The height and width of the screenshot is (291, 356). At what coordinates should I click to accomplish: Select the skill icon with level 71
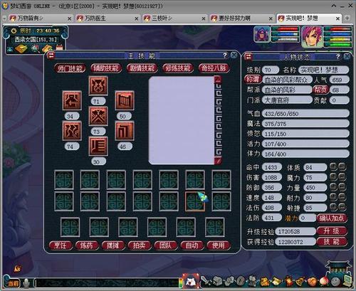coord(98,85)
